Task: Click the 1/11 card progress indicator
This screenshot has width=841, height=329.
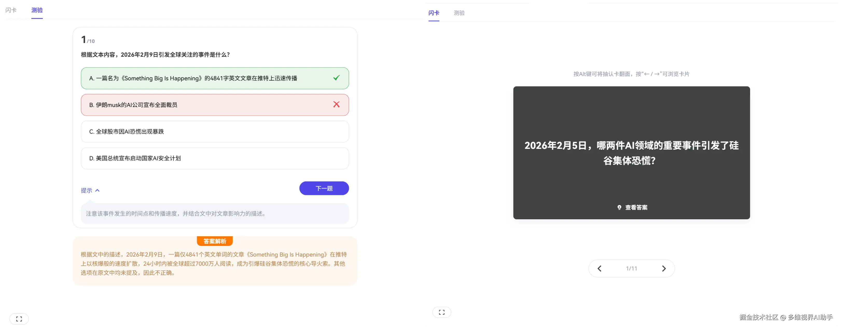Action: coord(631,268)
